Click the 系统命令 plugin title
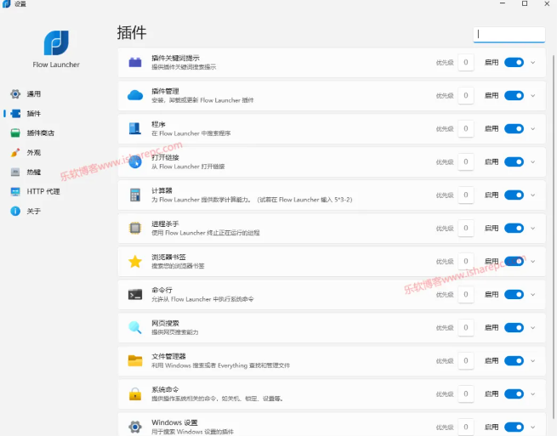The height and width of the screenshot is (436, 557). [x=165, y=389]
